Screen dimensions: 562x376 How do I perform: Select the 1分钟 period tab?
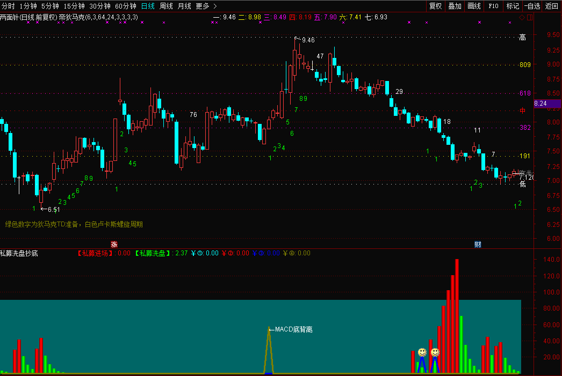[x=28, y=6]
